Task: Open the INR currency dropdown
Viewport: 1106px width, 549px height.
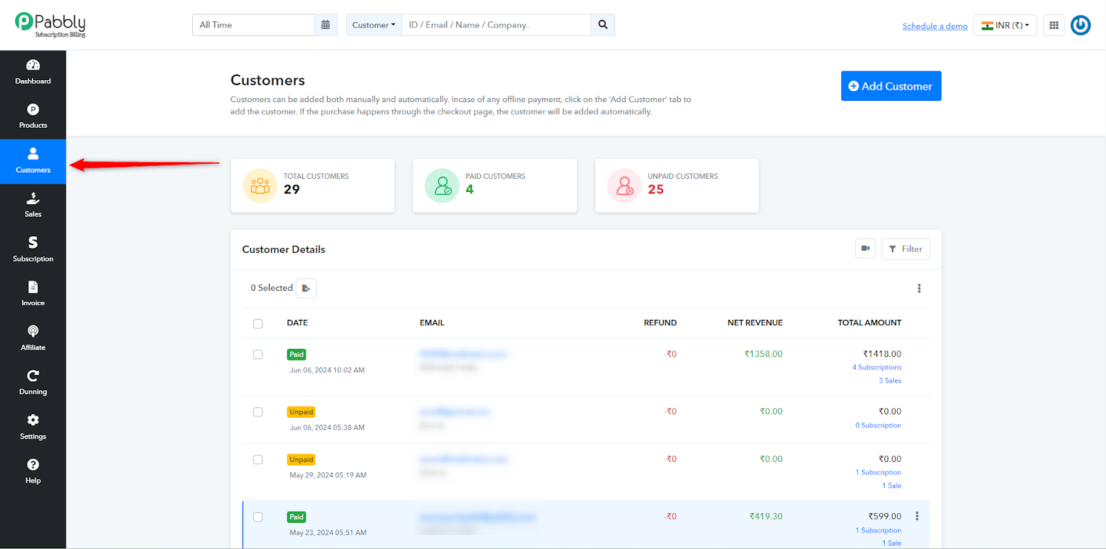Action: [x=1005, y=26]
